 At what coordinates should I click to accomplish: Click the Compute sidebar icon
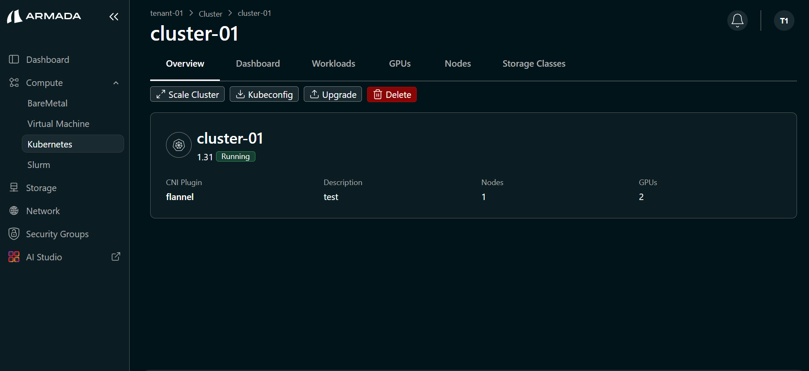(14, 82)
